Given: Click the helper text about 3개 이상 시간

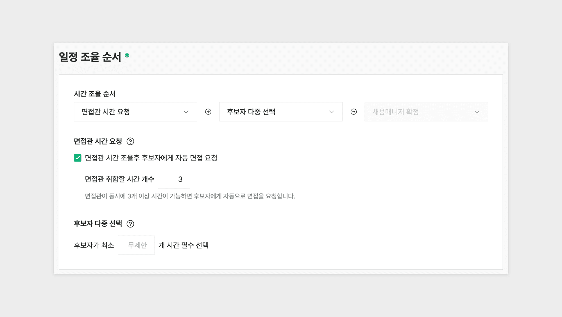Looking at the screenshot, I should click(x=190, y=196).
